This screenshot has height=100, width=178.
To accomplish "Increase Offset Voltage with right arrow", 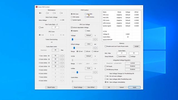I will [x=97, y=48].
